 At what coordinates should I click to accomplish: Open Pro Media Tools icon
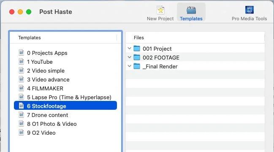(x=250, y=10)
